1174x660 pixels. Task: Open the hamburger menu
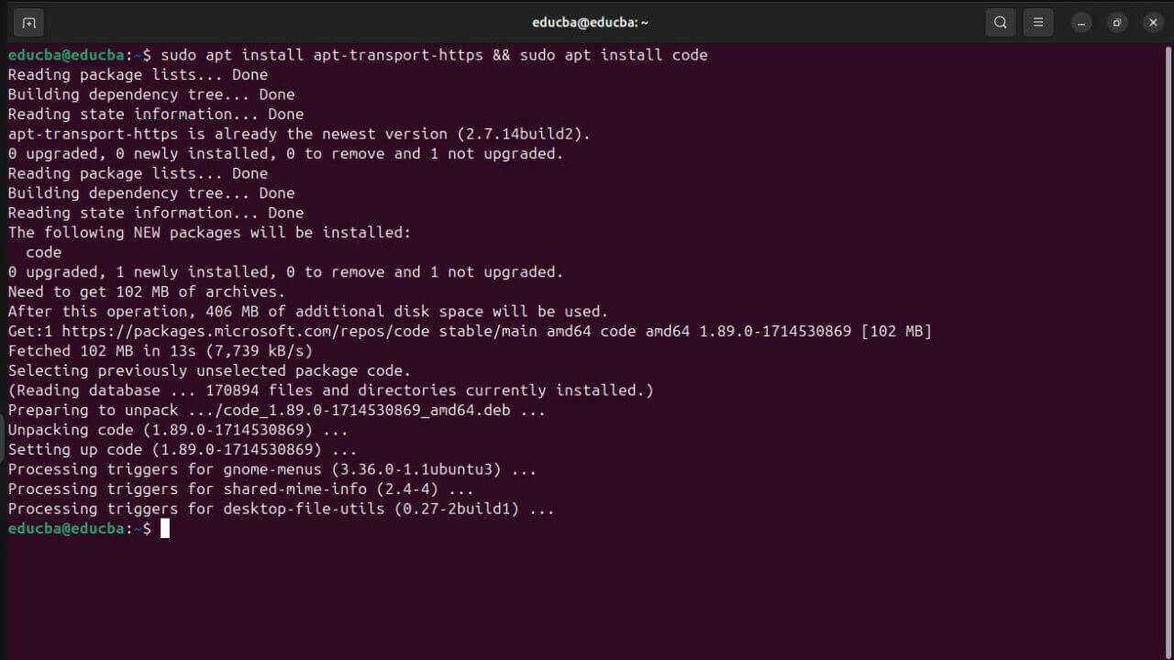(x=1038, y=22)
